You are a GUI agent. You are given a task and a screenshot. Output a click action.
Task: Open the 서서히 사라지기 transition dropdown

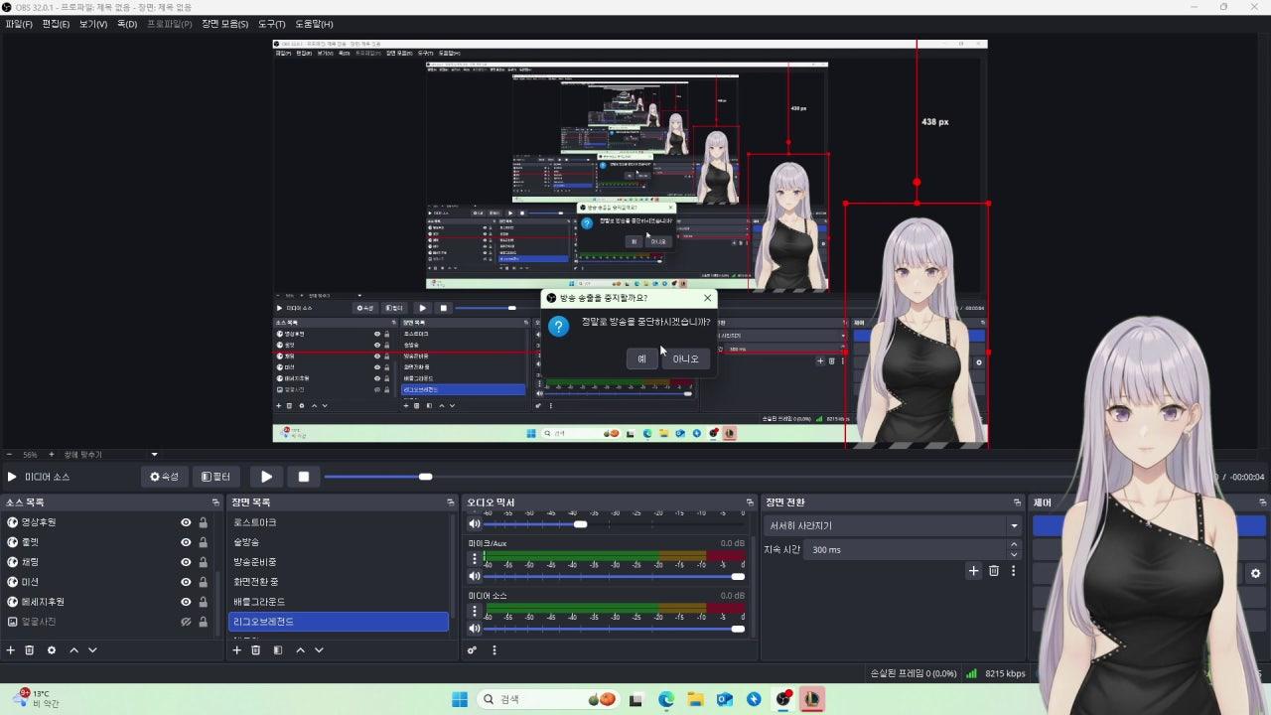click(x=1014, y=526)
